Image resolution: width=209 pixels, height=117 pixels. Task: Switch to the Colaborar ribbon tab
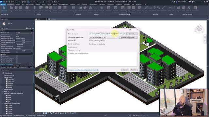(x=72, y=4)
